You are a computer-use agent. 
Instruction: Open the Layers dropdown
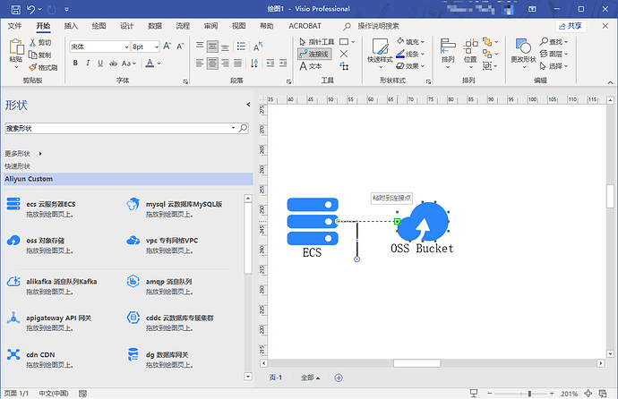(x=554, y=54)
